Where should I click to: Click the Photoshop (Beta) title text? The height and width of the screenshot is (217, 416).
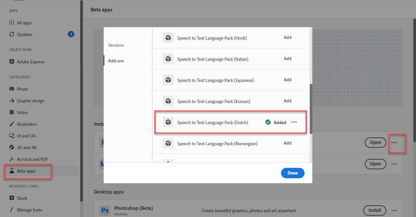click(134, 208)
